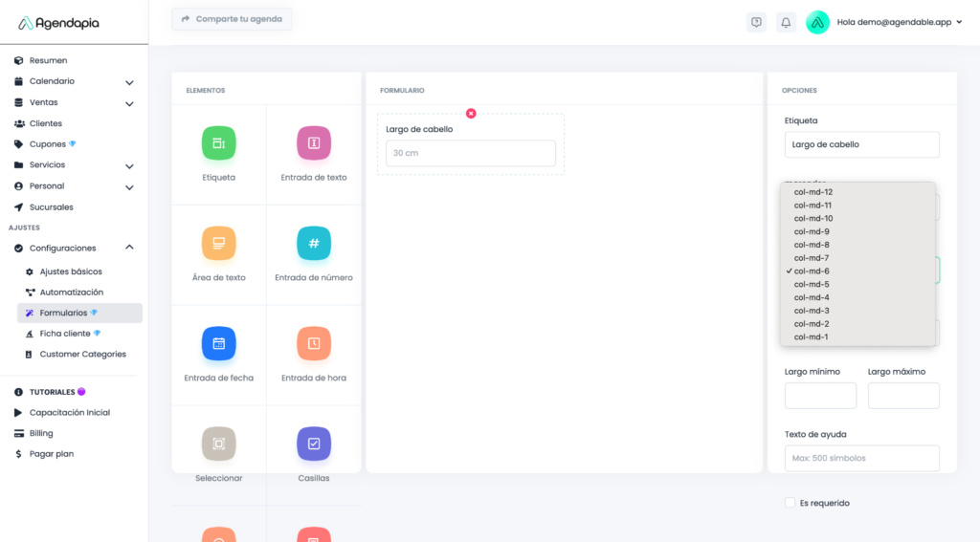
Task: Select the Entrada de hora clock icon
Action: [x=314, y=343]
